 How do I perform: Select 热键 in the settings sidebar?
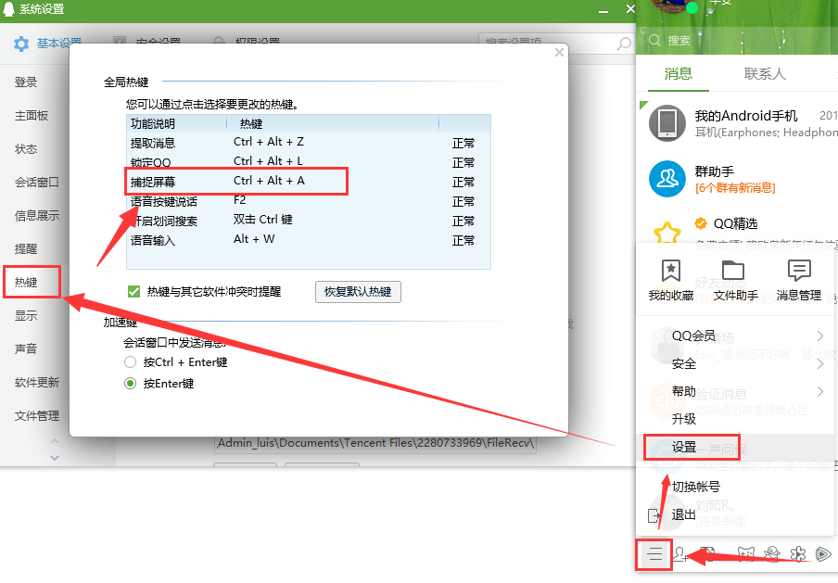pos(31,280)
